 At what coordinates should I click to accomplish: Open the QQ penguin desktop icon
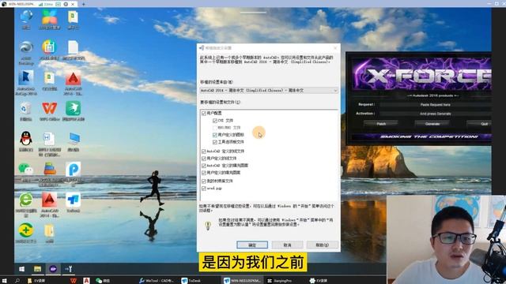click(x=26, y=139)
